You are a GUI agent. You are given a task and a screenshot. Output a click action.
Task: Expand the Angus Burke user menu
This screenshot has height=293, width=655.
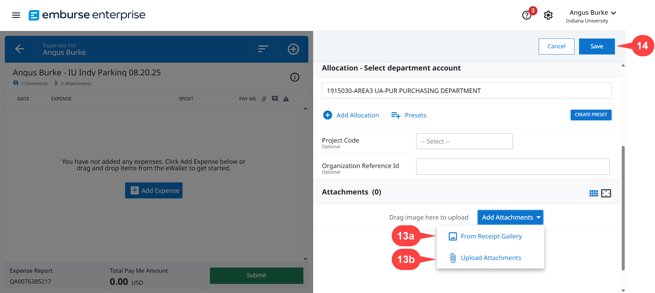click(x=592, y=13)
